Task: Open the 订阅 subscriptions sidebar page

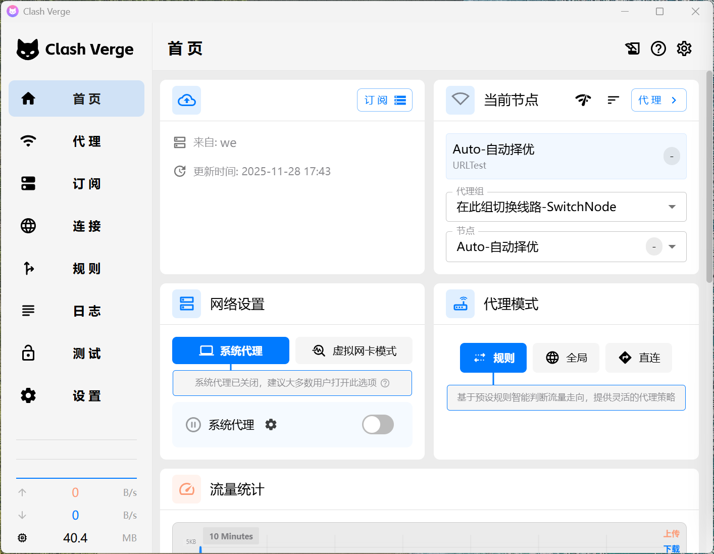Action: 76,183
